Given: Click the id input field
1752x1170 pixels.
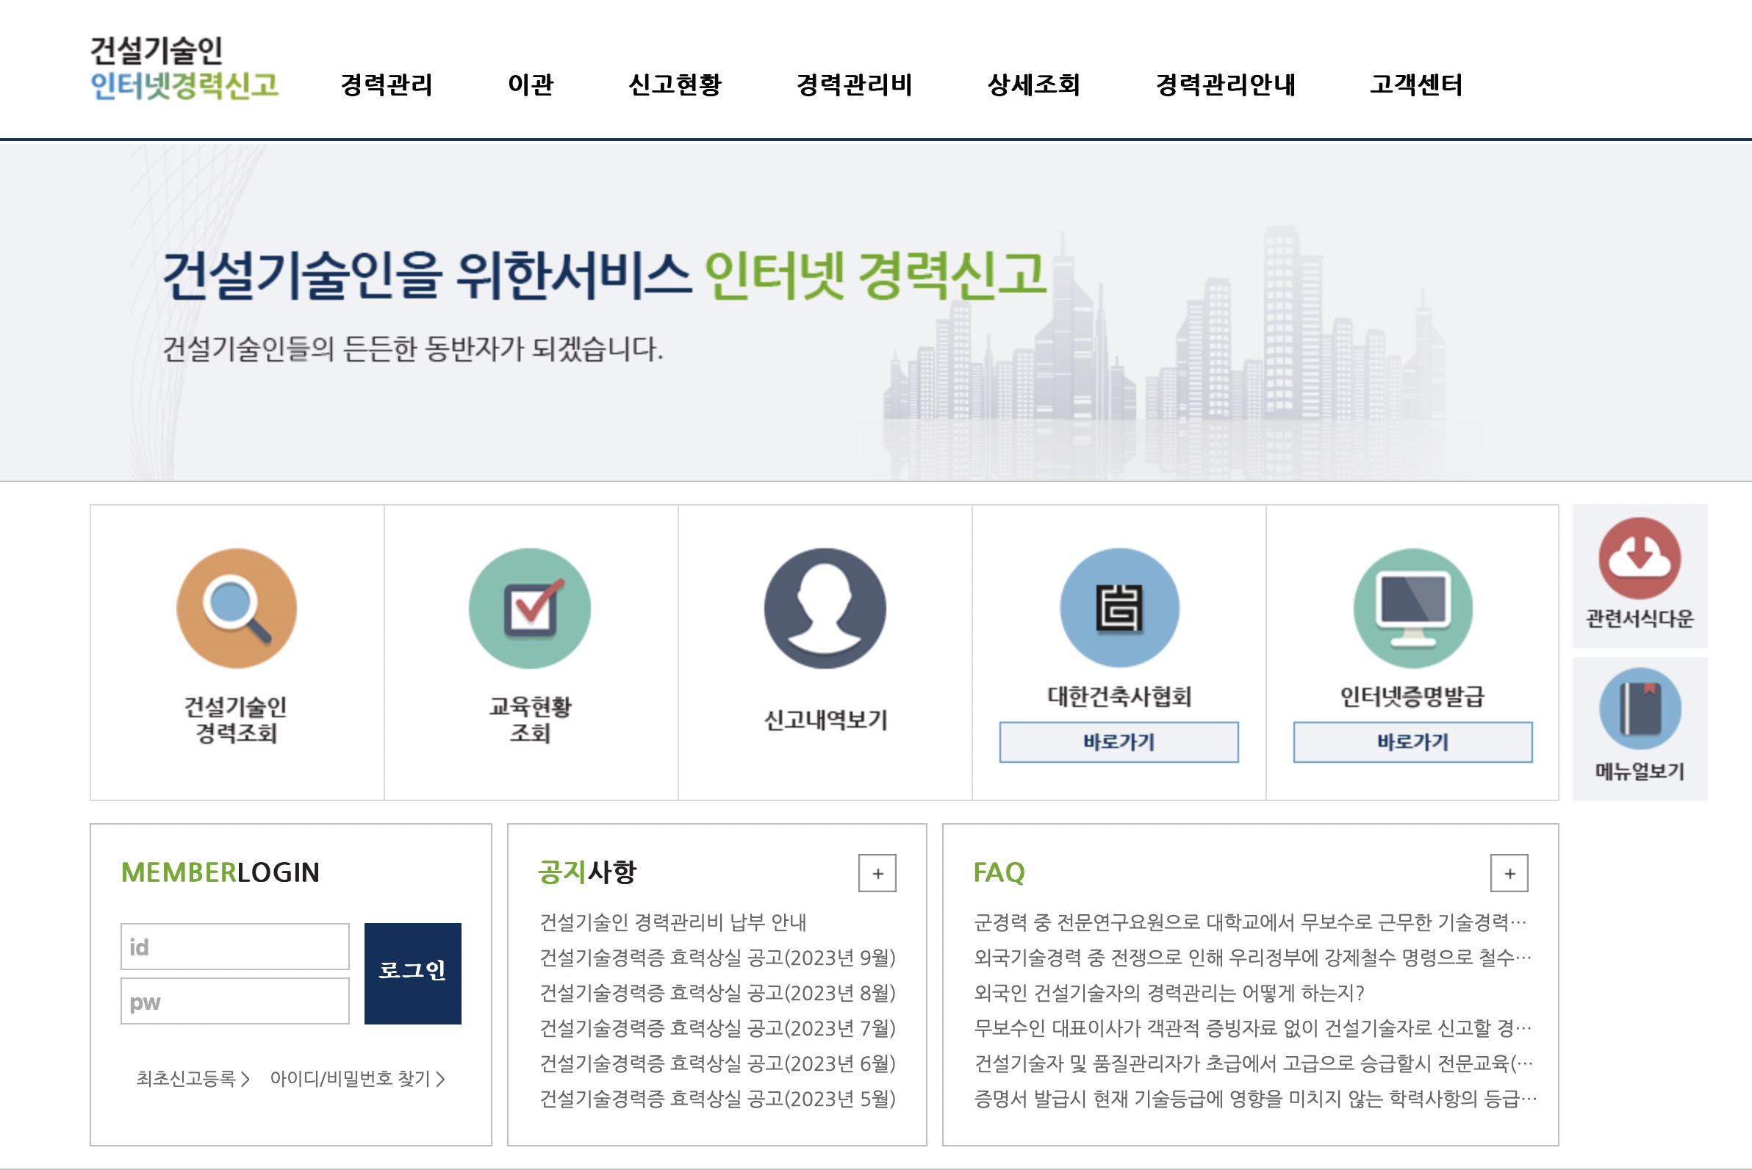Looking at the screenshot, I should coord(234,946).
